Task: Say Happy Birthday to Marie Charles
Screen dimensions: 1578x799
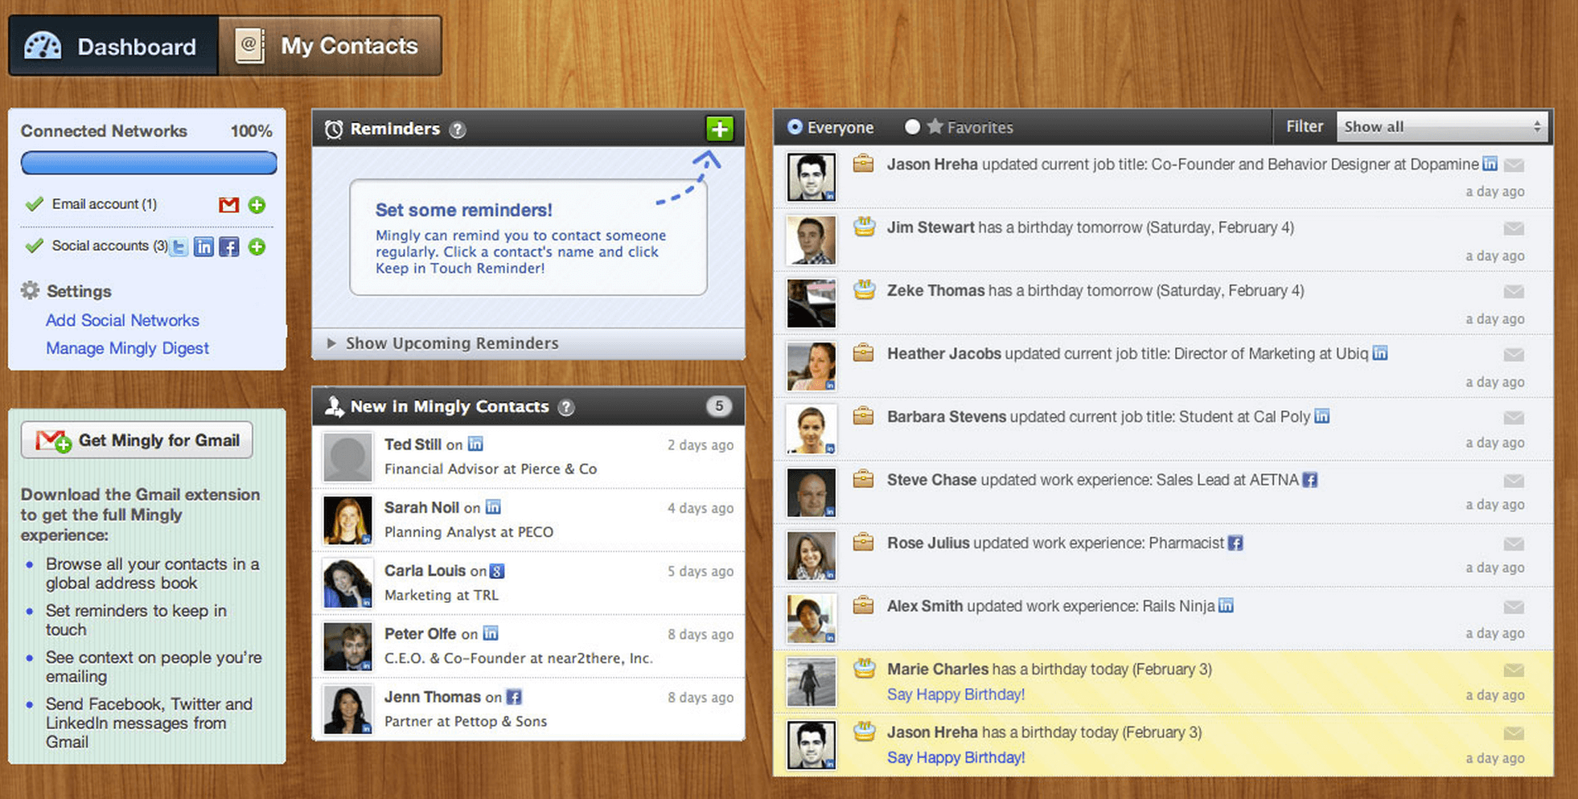Action: (955, 695)
